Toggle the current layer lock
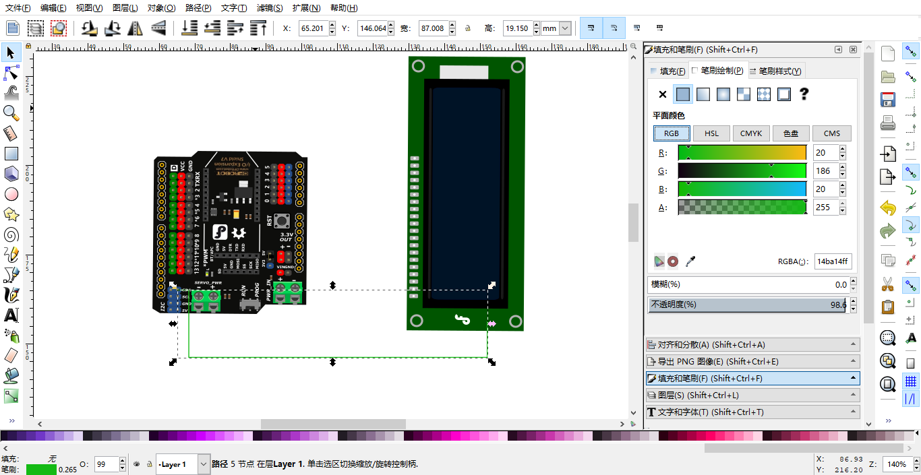Image resolution: width=921 pixels, height=475 pixels. [x=148, y=464]
